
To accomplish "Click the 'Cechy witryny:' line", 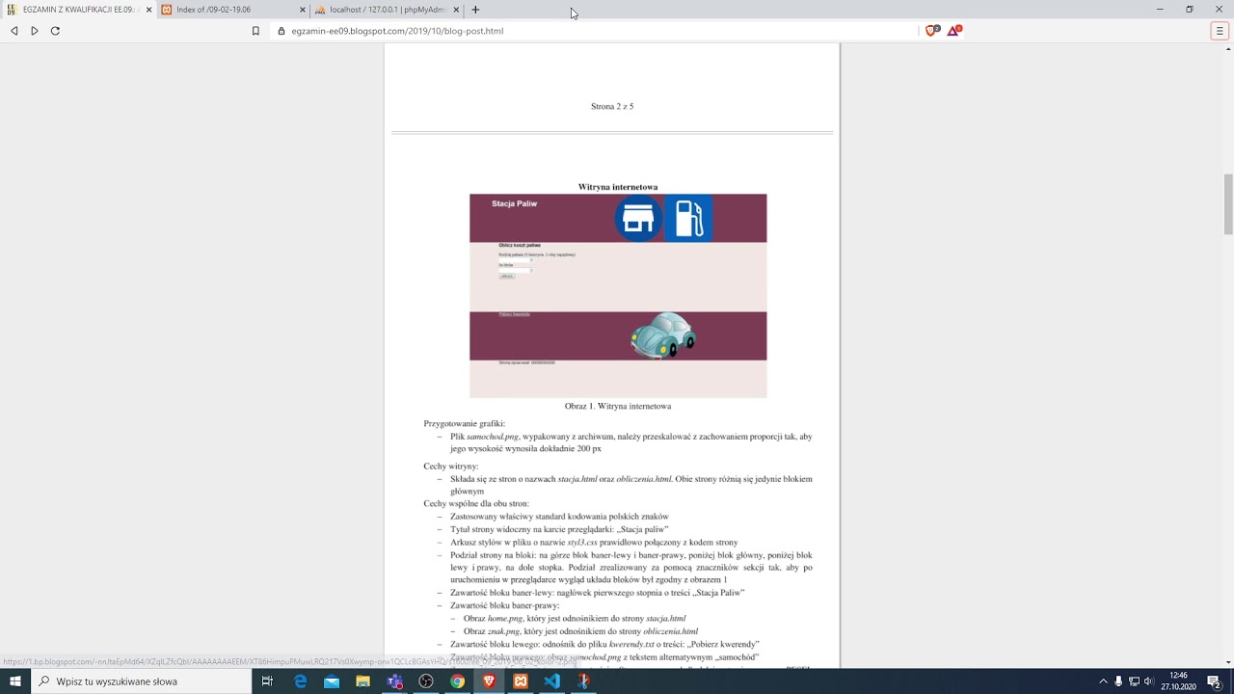I will [450, 466].
